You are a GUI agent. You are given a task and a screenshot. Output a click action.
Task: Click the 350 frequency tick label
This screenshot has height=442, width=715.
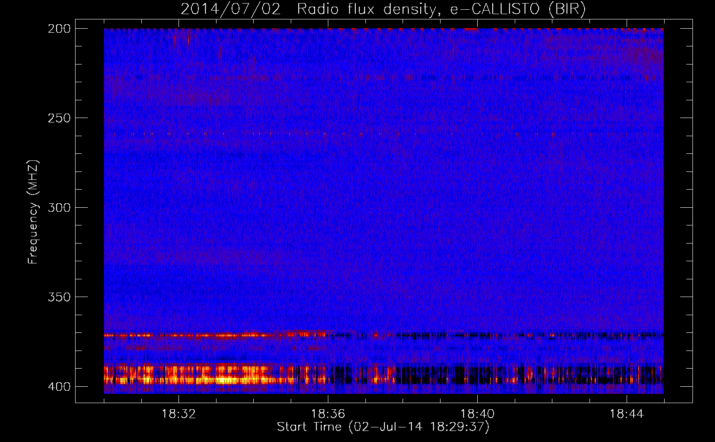tap(59, 297)
